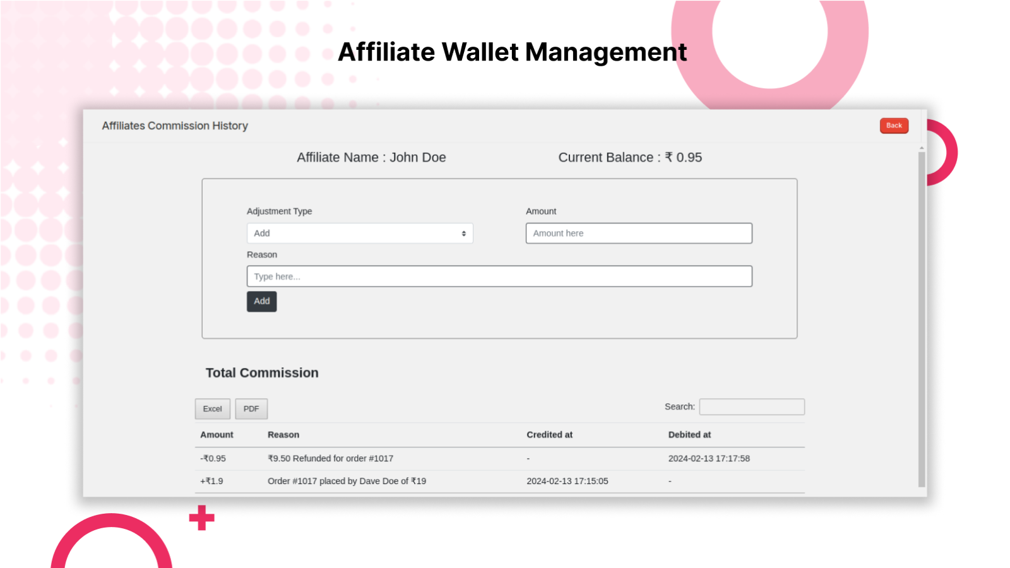This screenshot has height=568, width=1010.
Task: Sort entries using the Debited at header
Action: pyautogui.click(x=689, y=435)
